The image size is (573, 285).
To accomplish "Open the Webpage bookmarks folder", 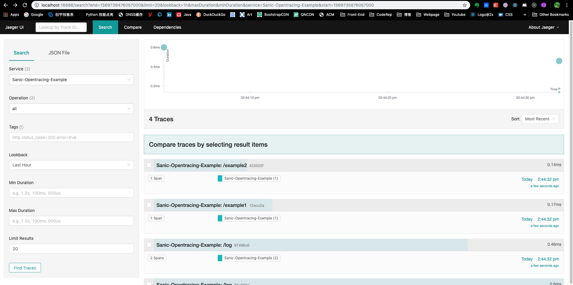I will pyautogui.click(x=428, y=14).
